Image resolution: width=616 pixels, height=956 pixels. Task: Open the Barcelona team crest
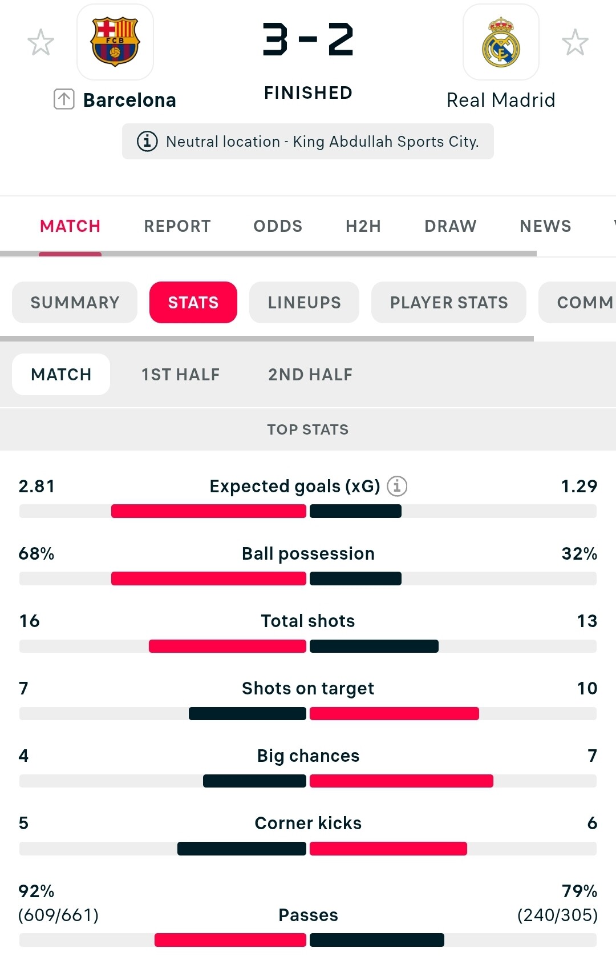click(115, 42)
